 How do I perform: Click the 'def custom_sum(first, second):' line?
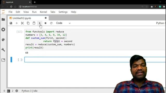46,38
